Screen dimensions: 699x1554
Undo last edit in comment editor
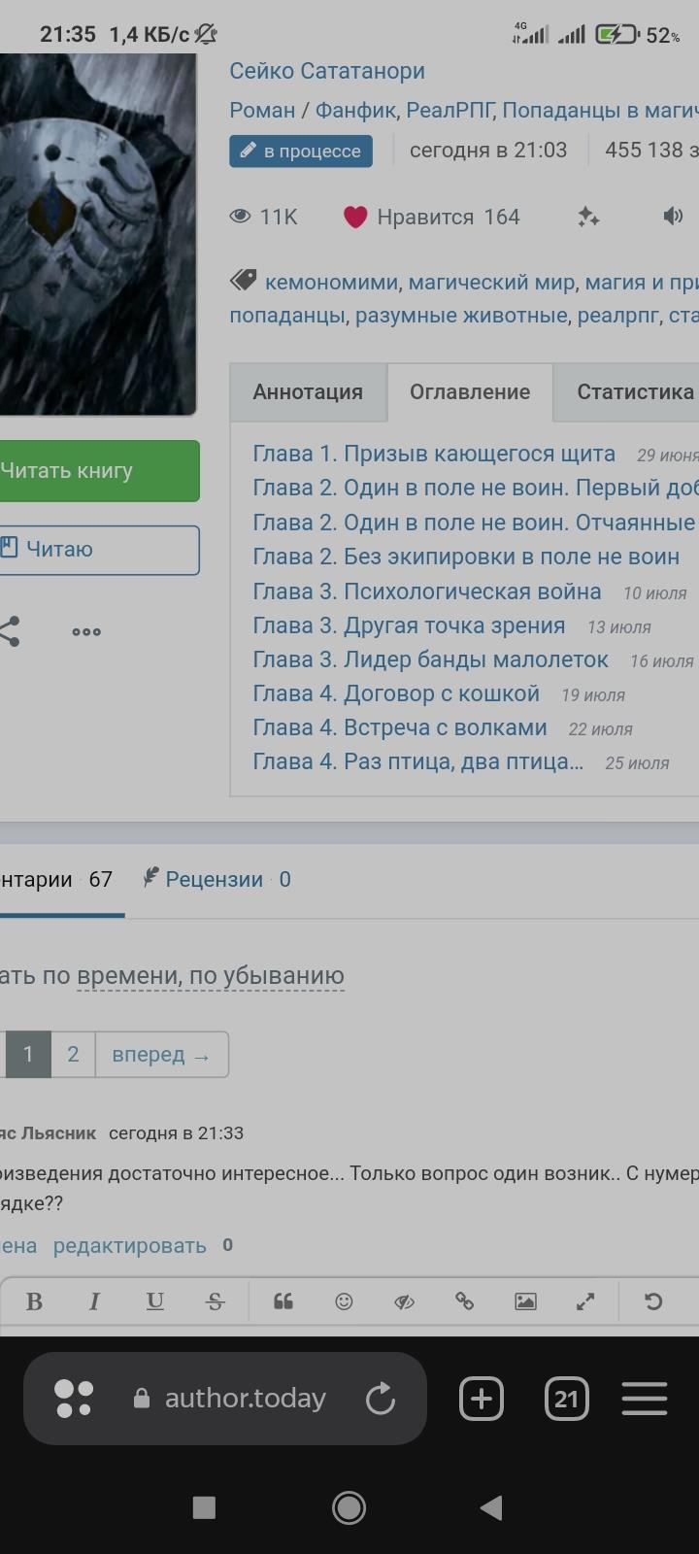click(x=653, y=1301)
